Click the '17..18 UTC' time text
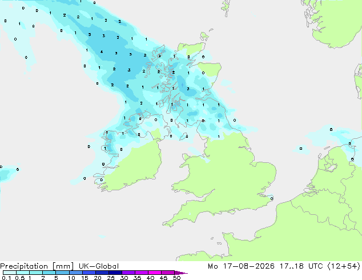 coord(301,266)
